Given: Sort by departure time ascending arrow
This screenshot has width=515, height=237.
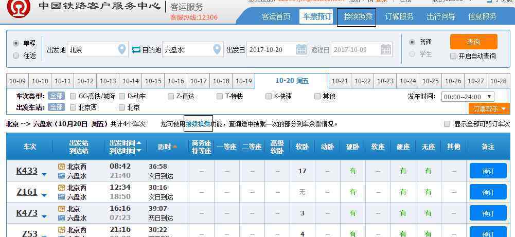Looking at the screenshot, I should [x=139, y=143].
